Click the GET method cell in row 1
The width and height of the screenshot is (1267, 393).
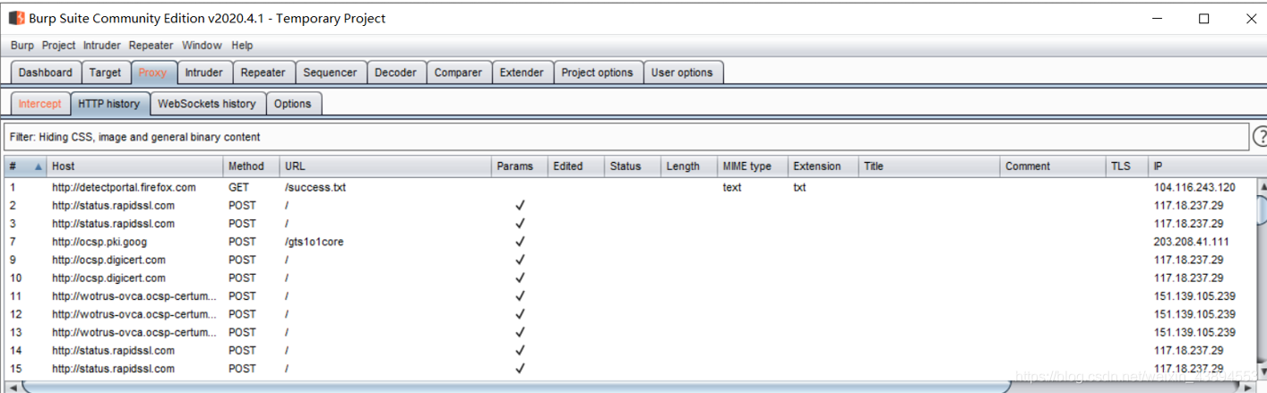click(x=238, y=188)
